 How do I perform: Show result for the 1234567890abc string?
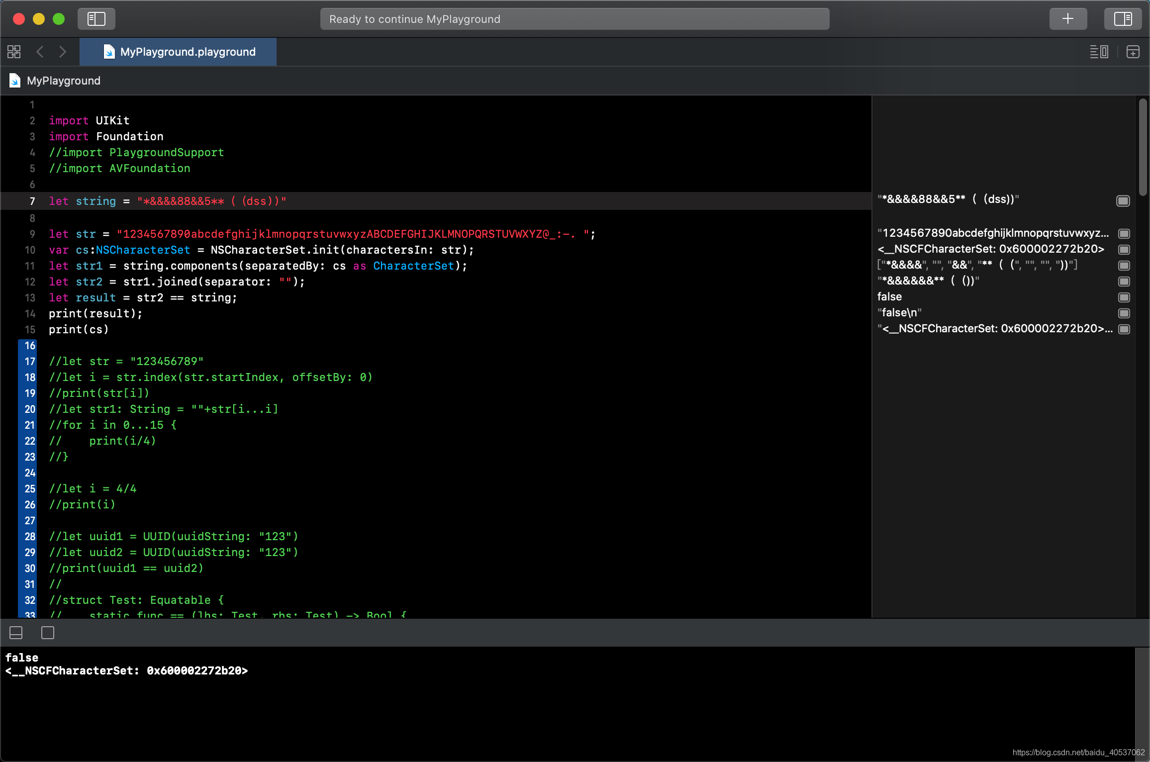pyautogui.click(x=1124, y=233)
